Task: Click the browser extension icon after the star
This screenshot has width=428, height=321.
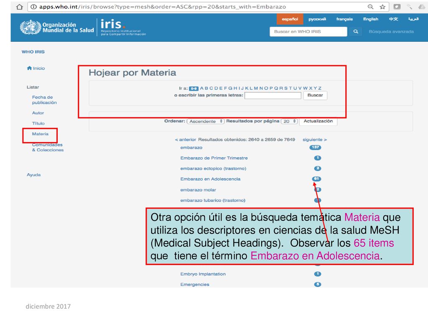Action: (397, 7)
